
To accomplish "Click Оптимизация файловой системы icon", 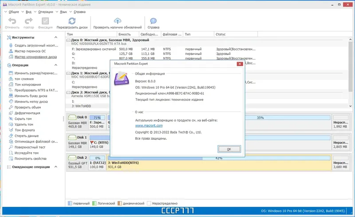I will pyautogui.click(x=11, y=142).
